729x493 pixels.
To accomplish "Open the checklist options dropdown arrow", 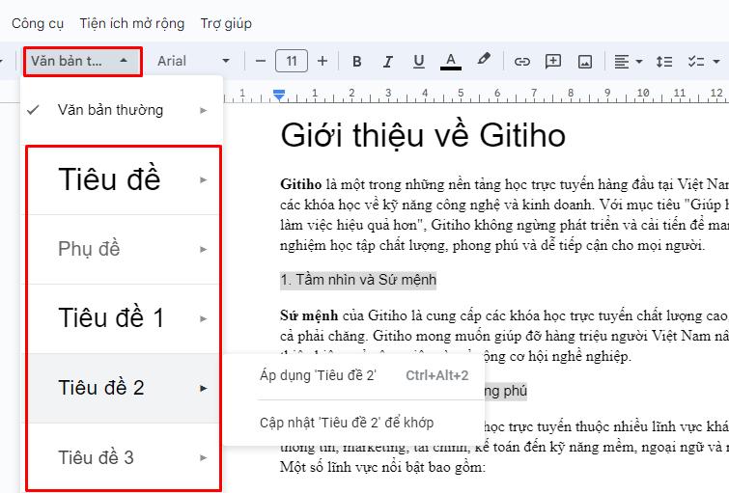I will coord(716,62).
